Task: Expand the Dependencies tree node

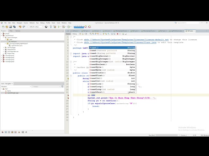Action: [4, 49]
